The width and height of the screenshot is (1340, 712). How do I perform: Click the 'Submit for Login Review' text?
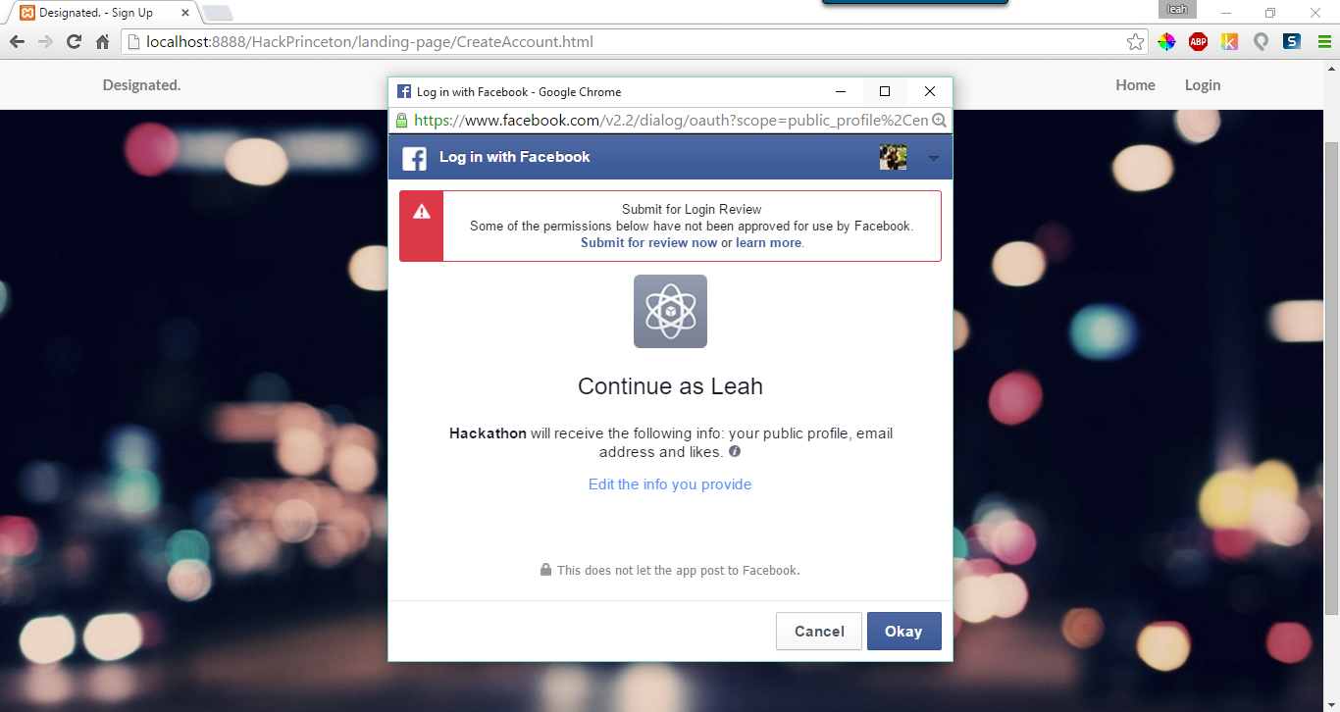(x=692, y=209)
